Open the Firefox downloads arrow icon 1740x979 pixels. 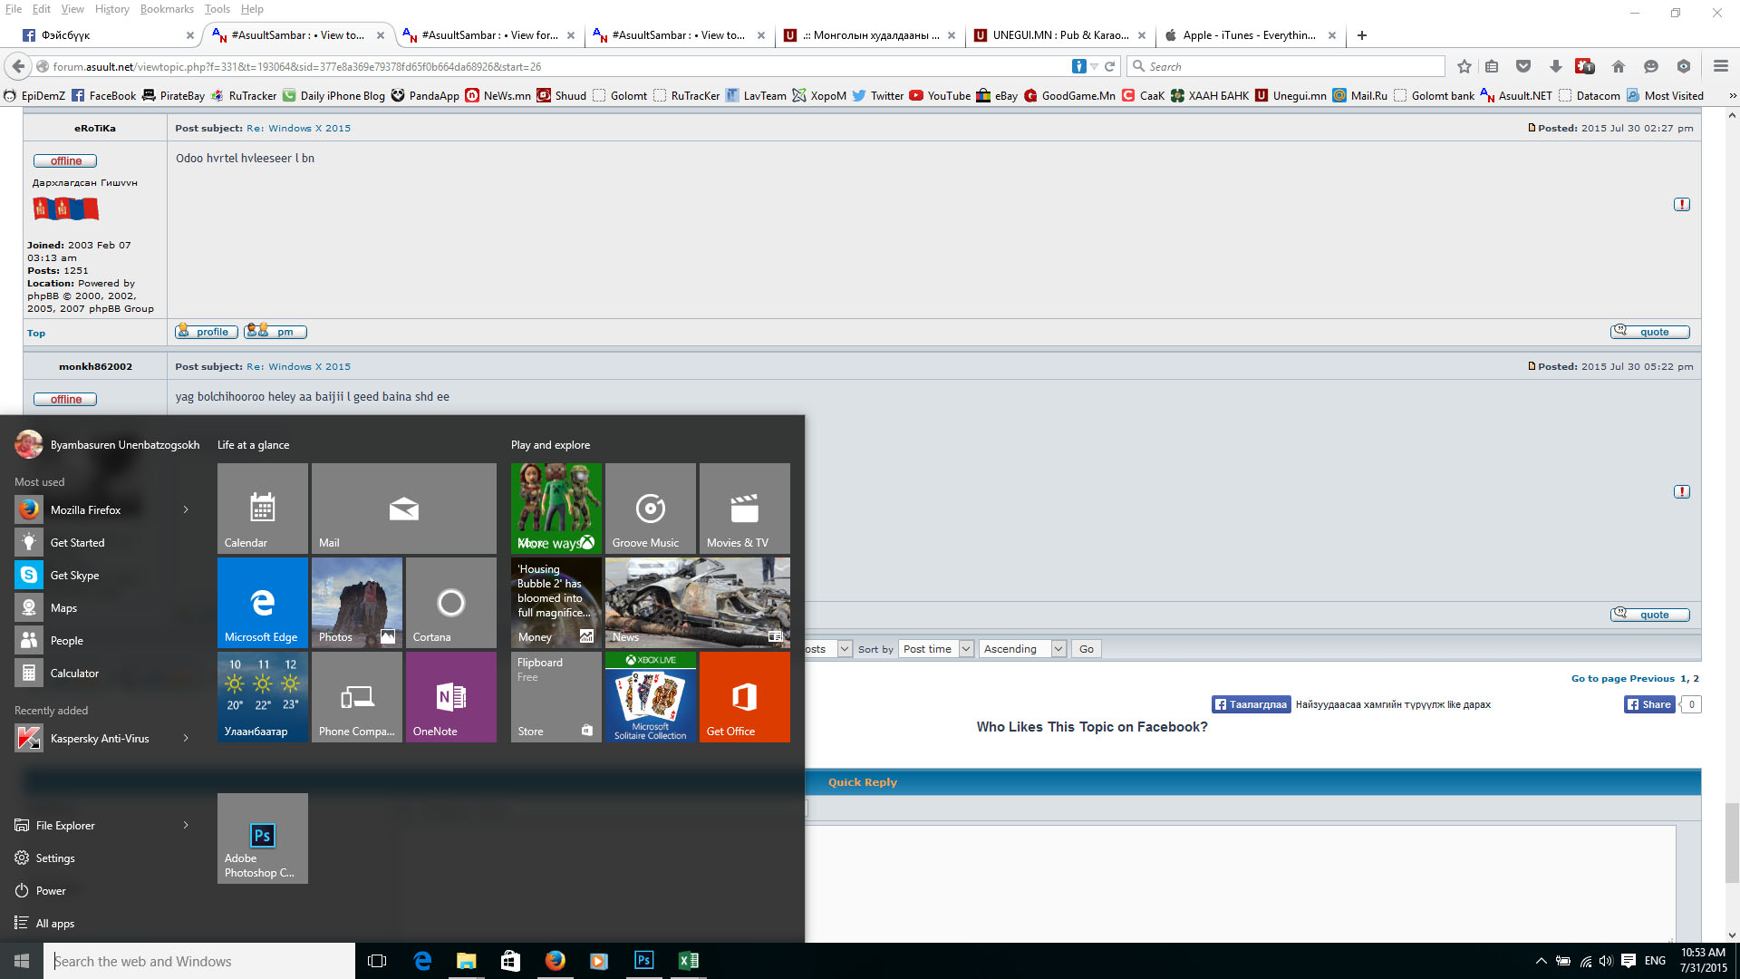(1555, 66)
